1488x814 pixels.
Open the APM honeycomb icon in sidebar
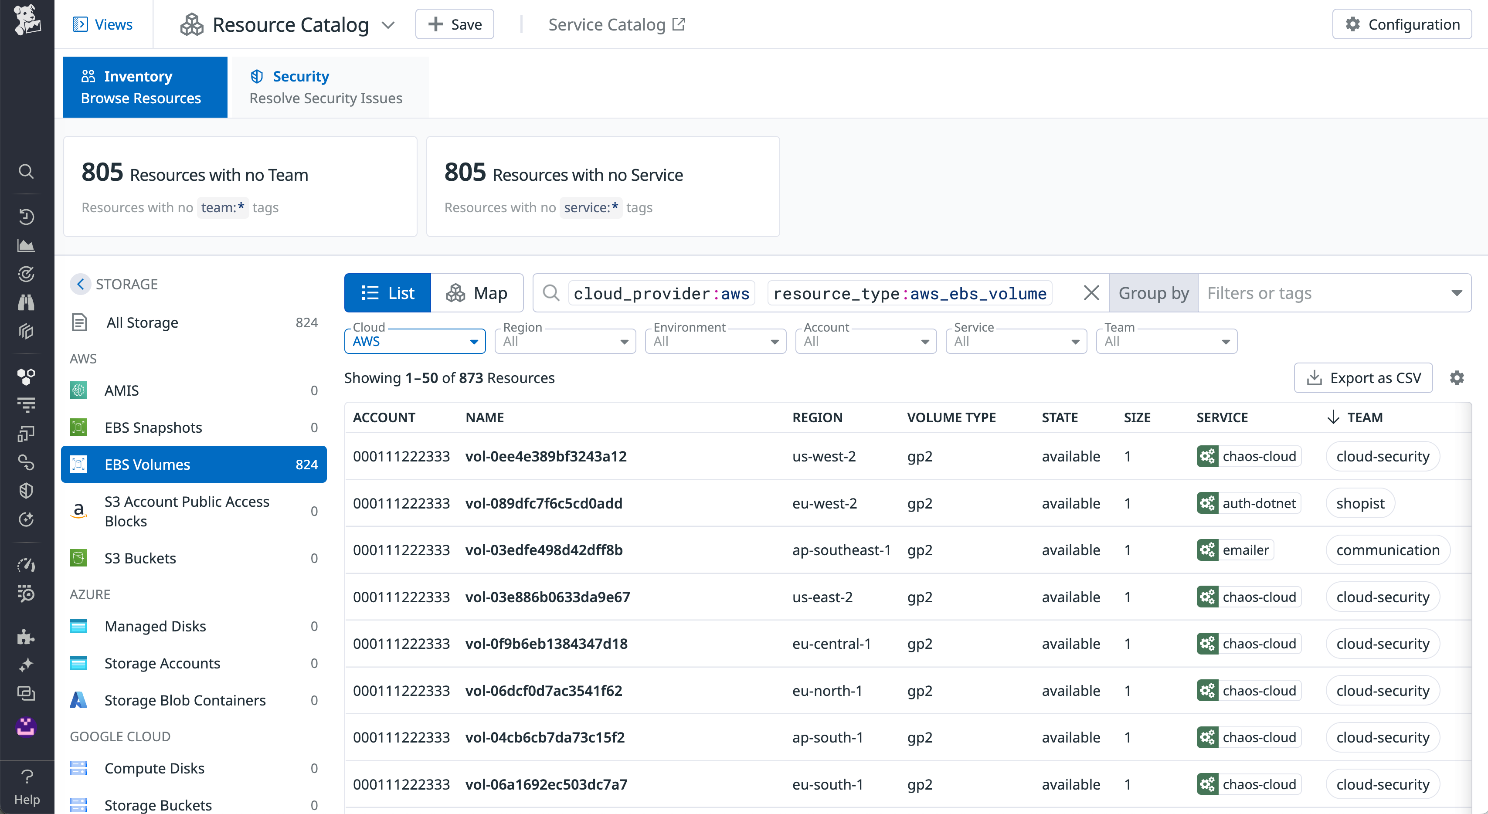tap(27, 377)
